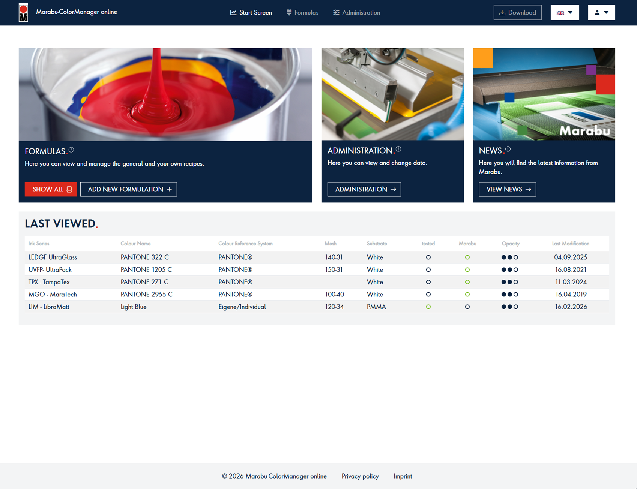
Task: Click the News info icon
Action: click(508, 149)
